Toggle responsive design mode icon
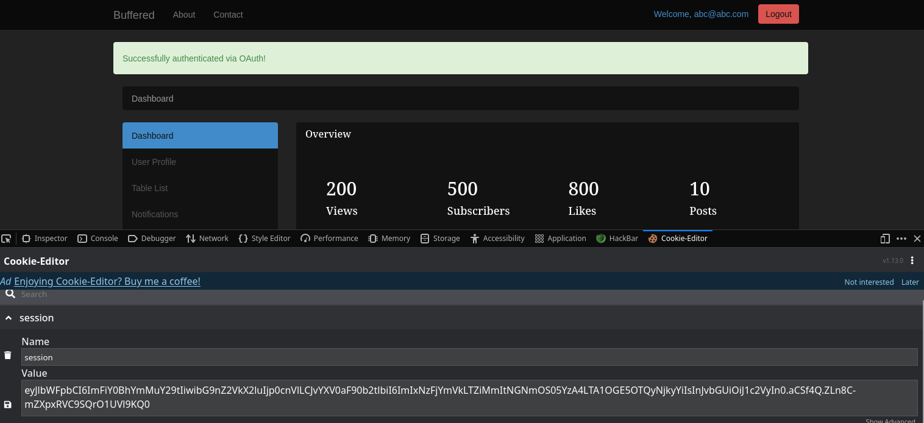This screenshot has height=423, width=924. pos(885,239)
